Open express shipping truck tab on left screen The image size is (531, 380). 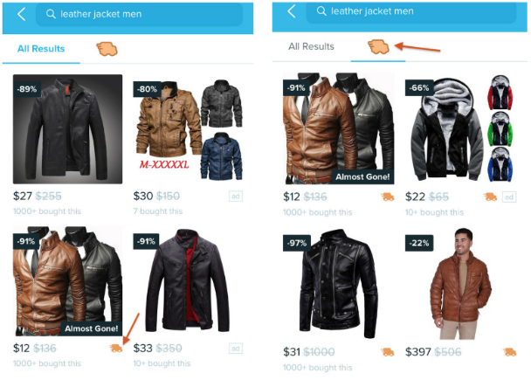(107, 49)
